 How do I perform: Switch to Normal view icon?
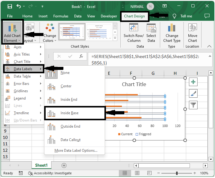tap(125, 173)
